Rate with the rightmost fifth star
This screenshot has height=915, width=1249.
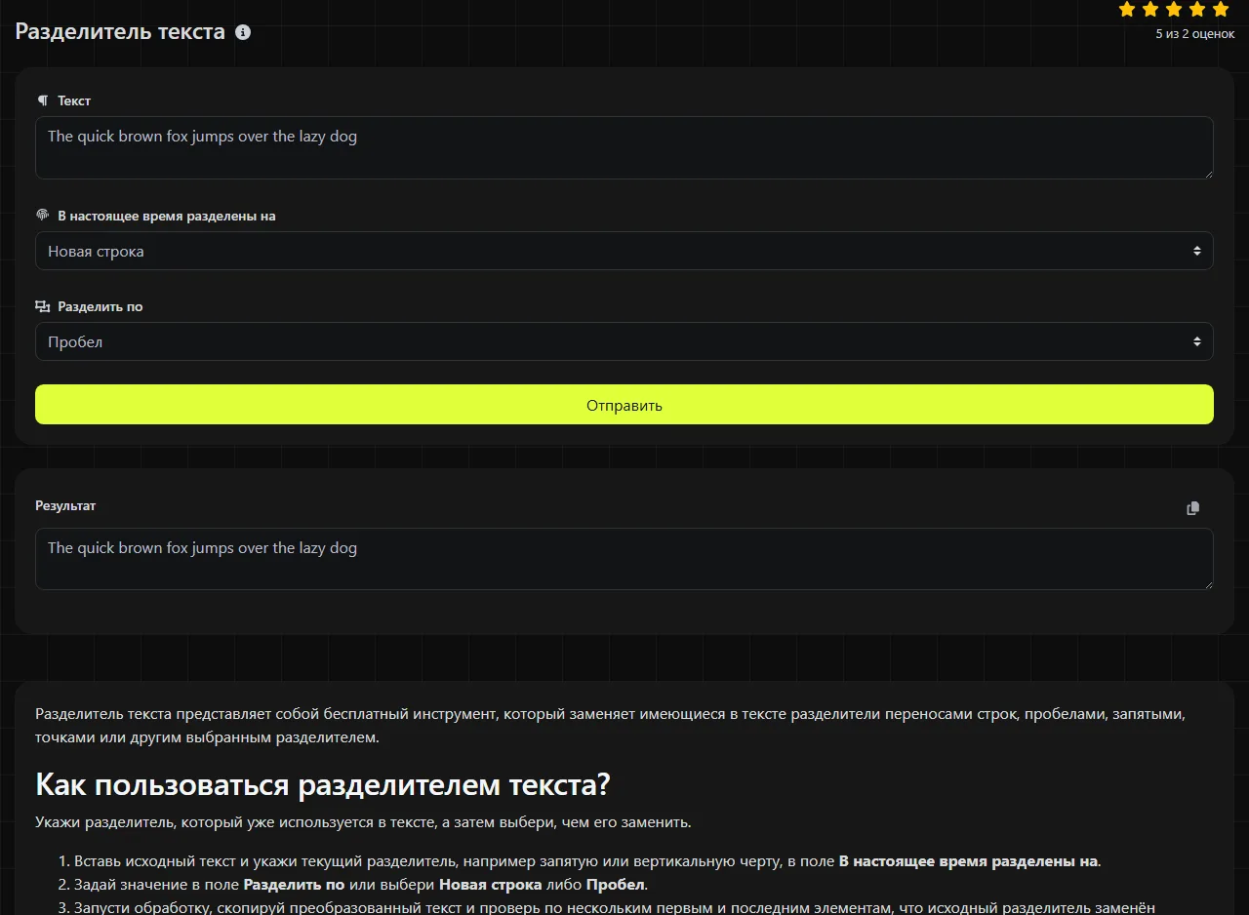click(1221, 10)
